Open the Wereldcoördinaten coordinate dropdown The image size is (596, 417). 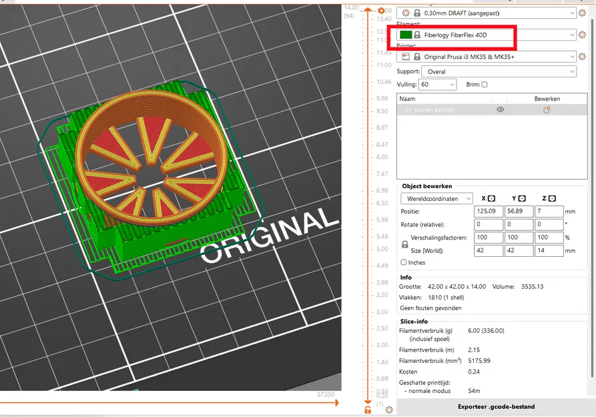click(436, 198)
